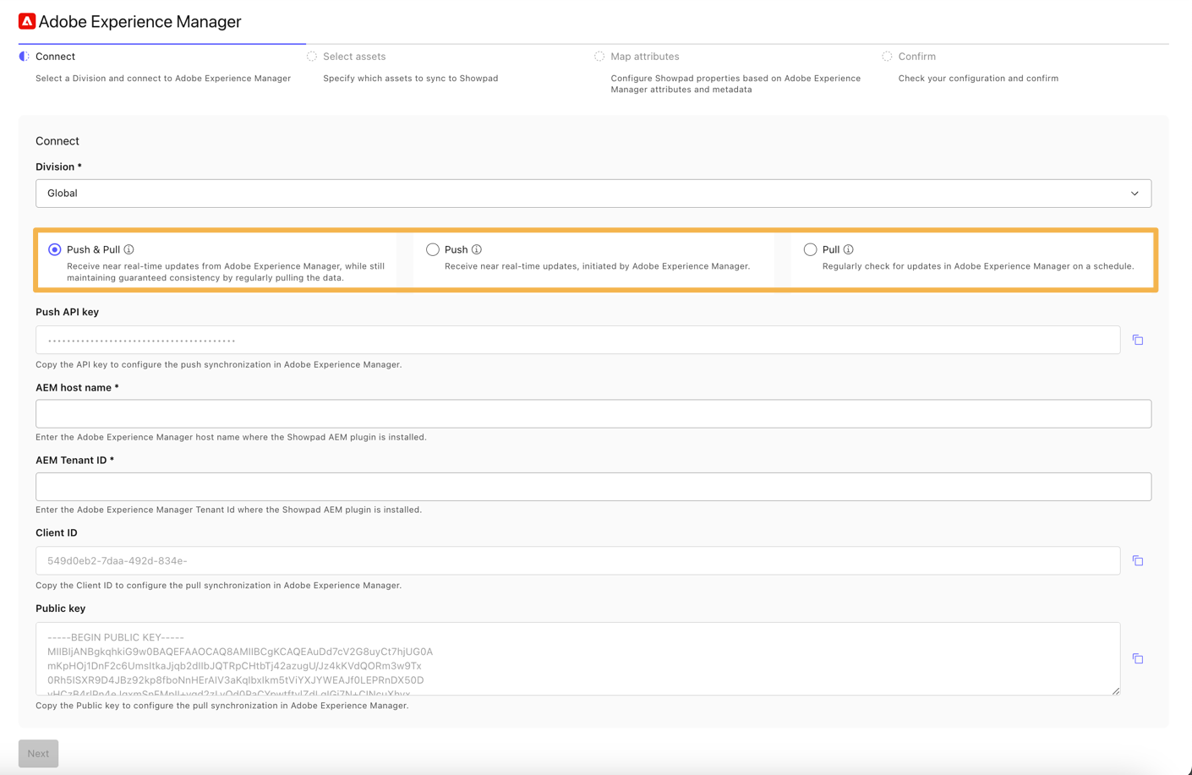Show info icon beside Pull option
Image resolution: width=1192 pixels, height=775 pixels.
(x=849, y=249)
